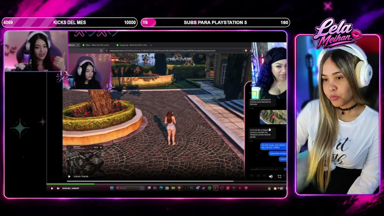Click the SUBS PARA PLAYSTATION 5 goal bar

[x=215, y=22]
